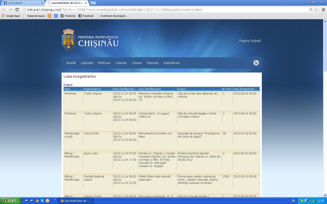Screen dimensions: 327x204
Task: Click the RSS feed icon
Action: coord(256,63)
